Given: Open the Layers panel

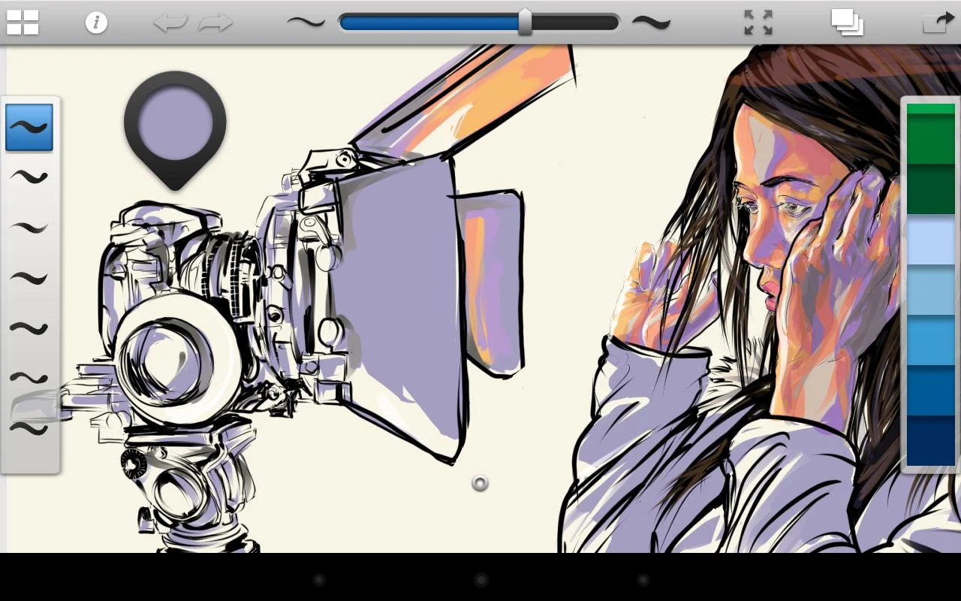Looking at the screenshot, I should tap(847, 22).
